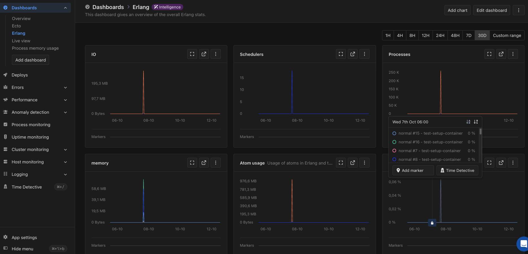Screen dimensions: 528x254
Task: Open the Processes chart options menu
Action: 513,54
